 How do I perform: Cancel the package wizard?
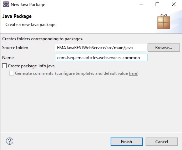point(162,141)
